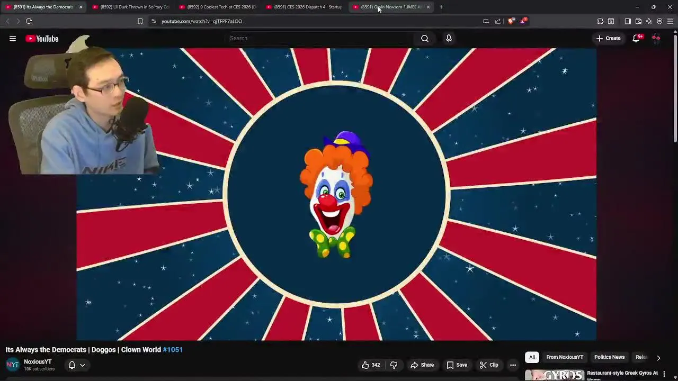Toggle the channel notification bell for NoxiousYT

72,365
